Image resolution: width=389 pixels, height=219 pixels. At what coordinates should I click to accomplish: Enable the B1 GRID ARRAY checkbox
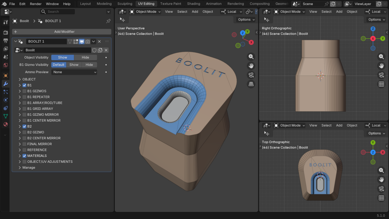[24, 109]
